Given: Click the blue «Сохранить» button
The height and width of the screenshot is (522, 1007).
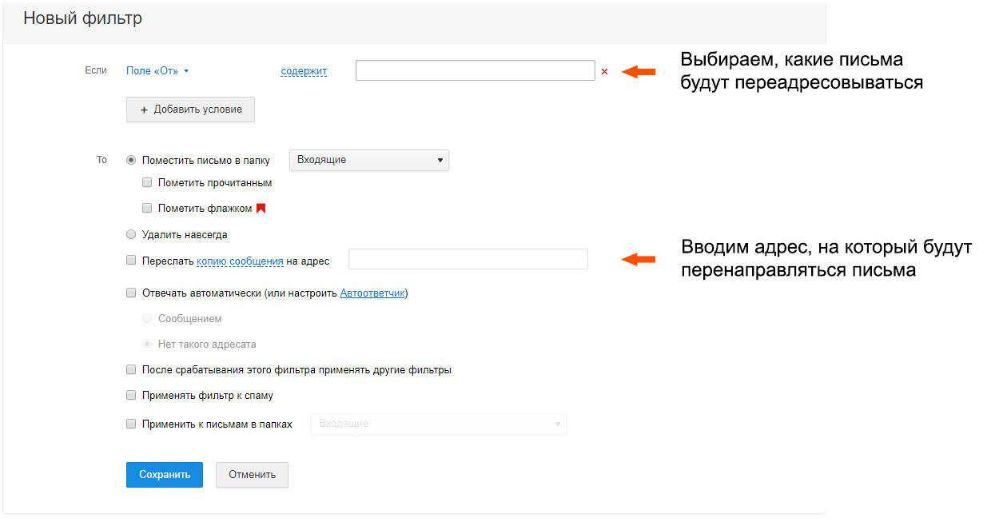Looking at the screenshot, I should pyautogui.click(x=165, y=474).
